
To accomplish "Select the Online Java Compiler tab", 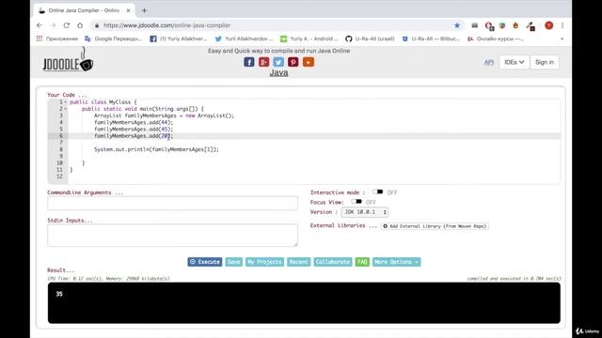I will click(84, 10).
